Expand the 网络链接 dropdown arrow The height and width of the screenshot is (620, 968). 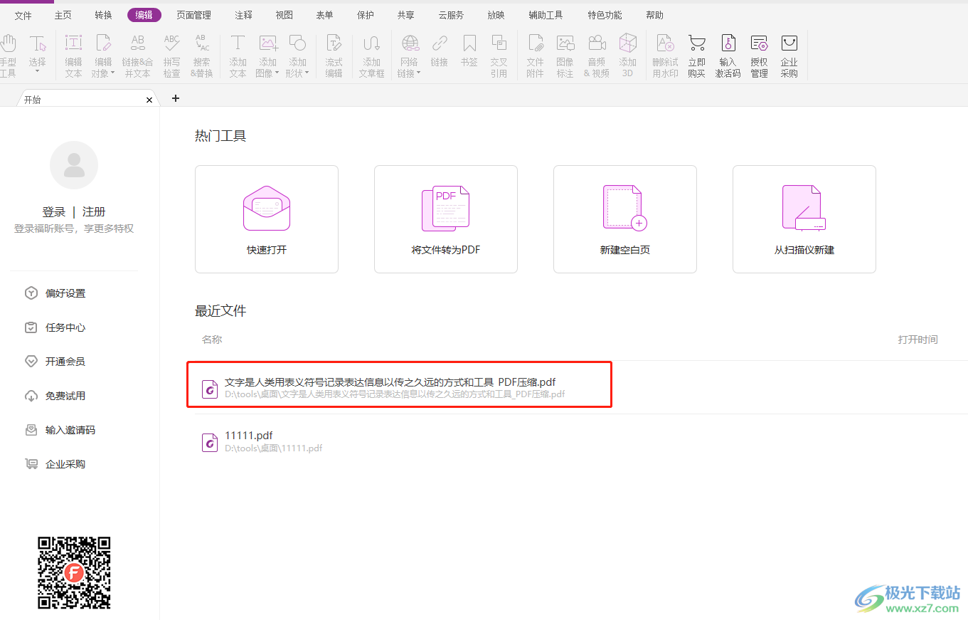click(419, 73)
